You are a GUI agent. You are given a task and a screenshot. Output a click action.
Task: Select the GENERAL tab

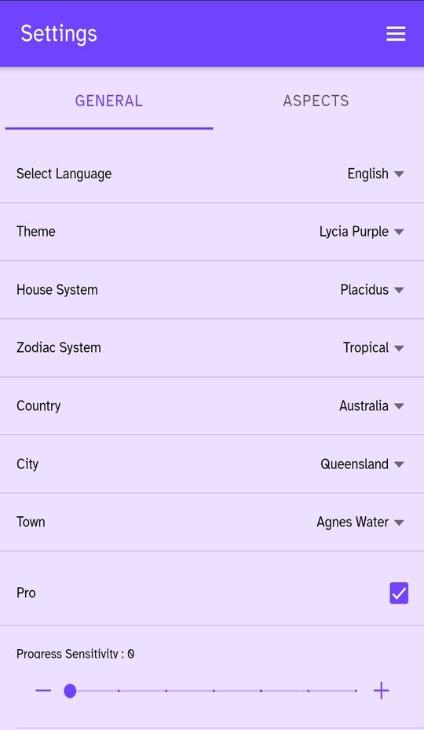point(109,101)
